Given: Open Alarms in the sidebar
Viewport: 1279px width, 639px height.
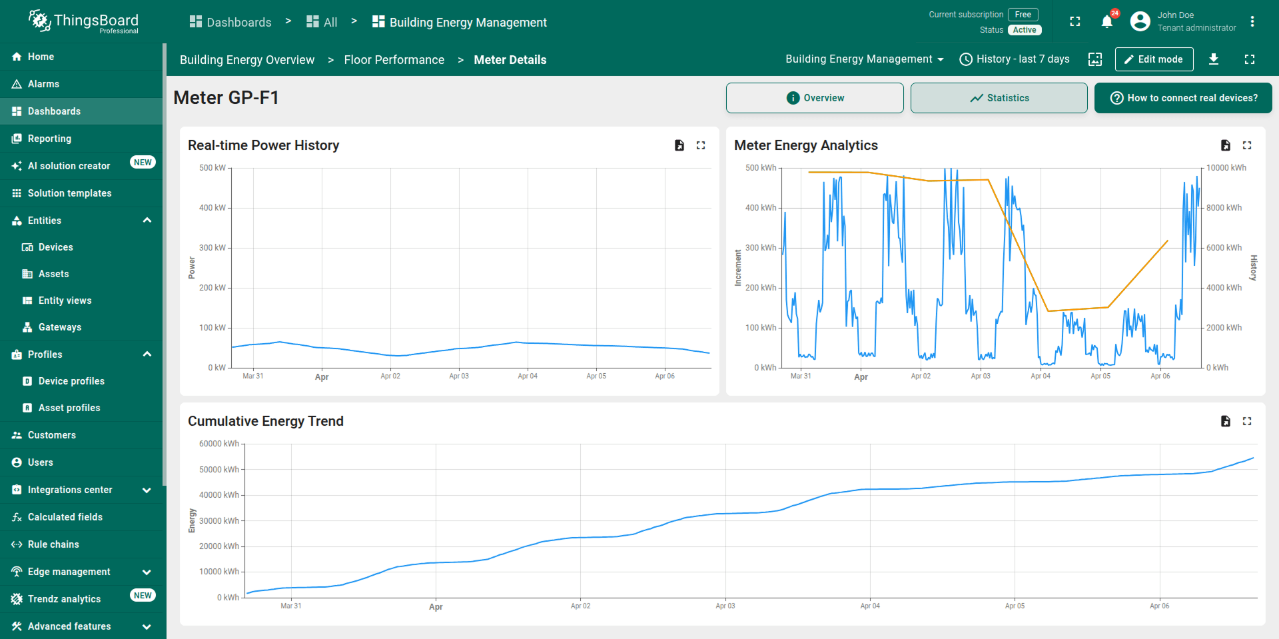Looking at the screenshot, I should tap(43, 84).
